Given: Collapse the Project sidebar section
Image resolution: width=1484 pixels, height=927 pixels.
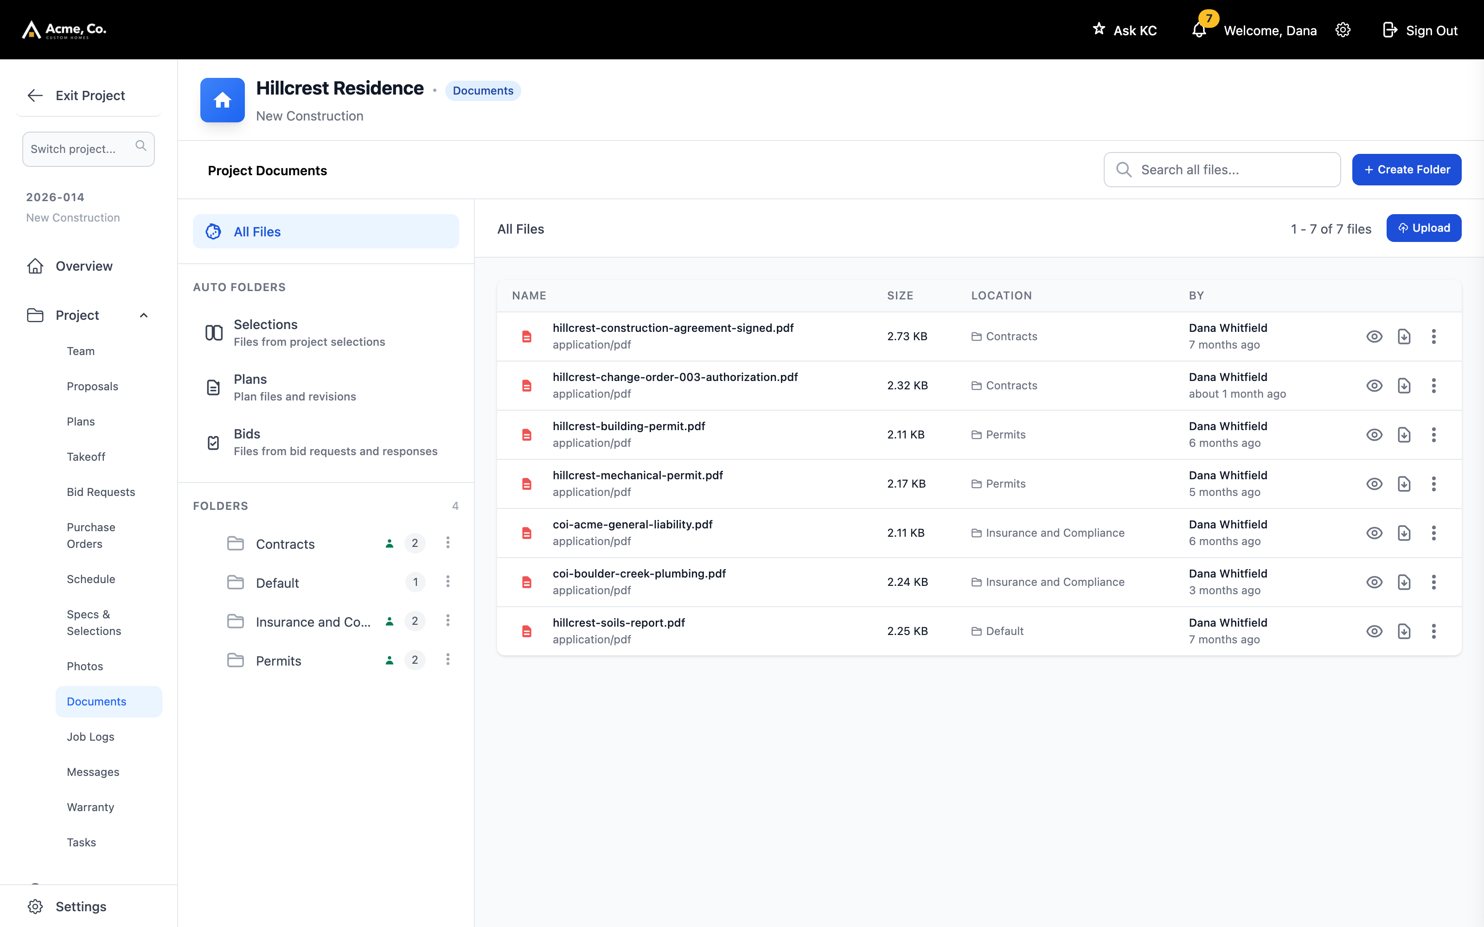Looking at the screenshot, I should 143,315.
